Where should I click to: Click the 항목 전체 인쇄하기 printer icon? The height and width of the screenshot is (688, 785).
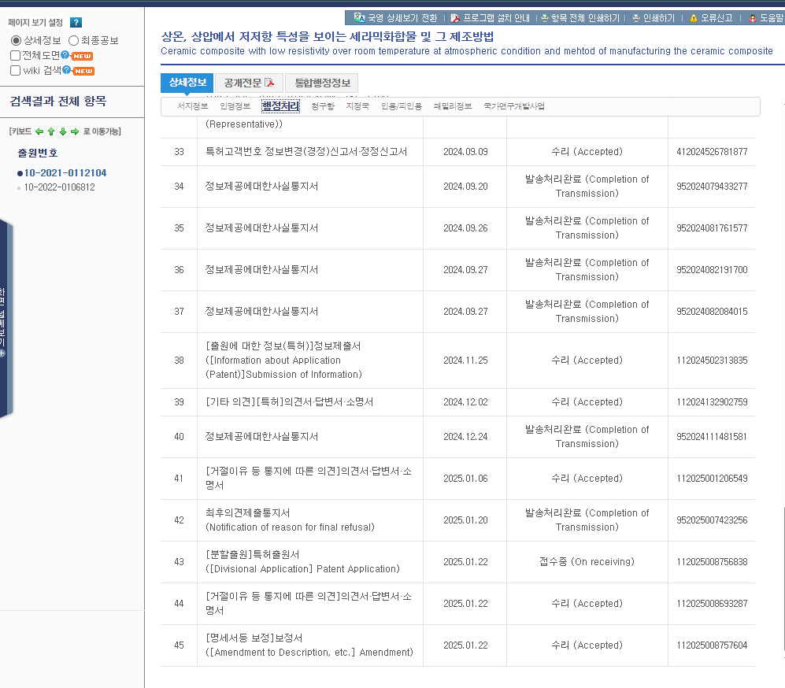pos(545,17)
